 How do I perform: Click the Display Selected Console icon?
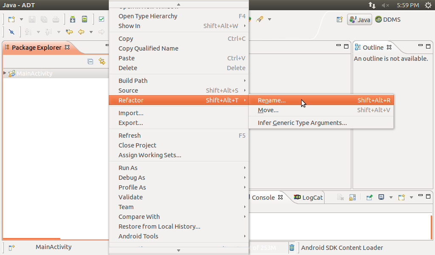tap(381, 197)
